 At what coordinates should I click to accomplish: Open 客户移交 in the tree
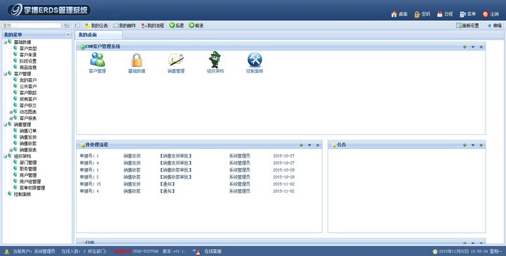point(27,105)
